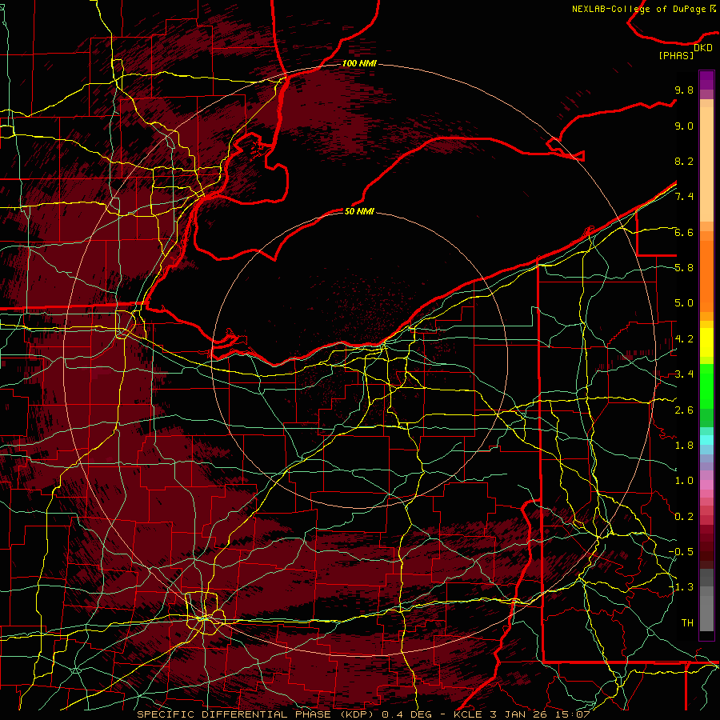Image resolution: width=720 pixels, height=720 pixels.
Task: Pick the bright green band on the color scale
Action: click(x=706, y=386)
